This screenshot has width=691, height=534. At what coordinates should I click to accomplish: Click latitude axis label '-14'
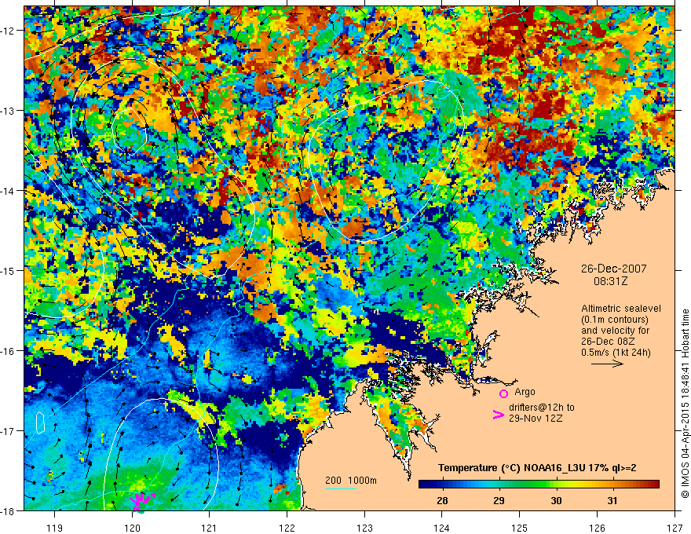coord(8,191)
